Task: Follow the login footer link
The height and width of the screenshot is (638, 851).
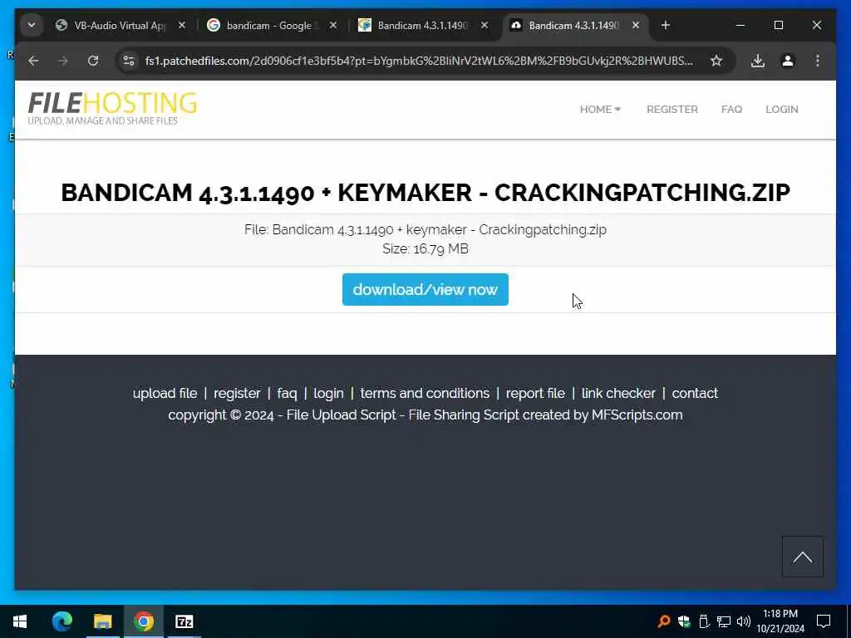Action: [x=328, y=393]
